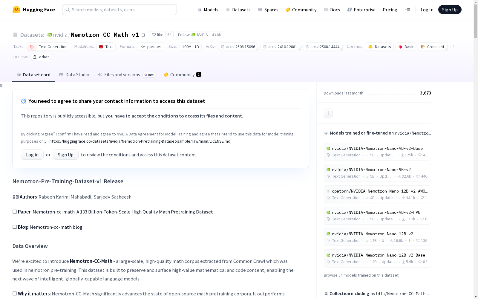Image resolution: width=478 pixels, height=299 pixels.
Task: Show the +1 more libraries
Action: pyautogui.click(x=452, y=47)
